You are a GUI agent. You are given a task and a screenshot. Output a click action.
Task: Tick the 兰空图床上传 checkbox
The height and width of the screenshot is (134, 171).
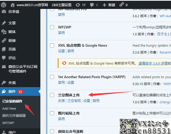(52, 95)
